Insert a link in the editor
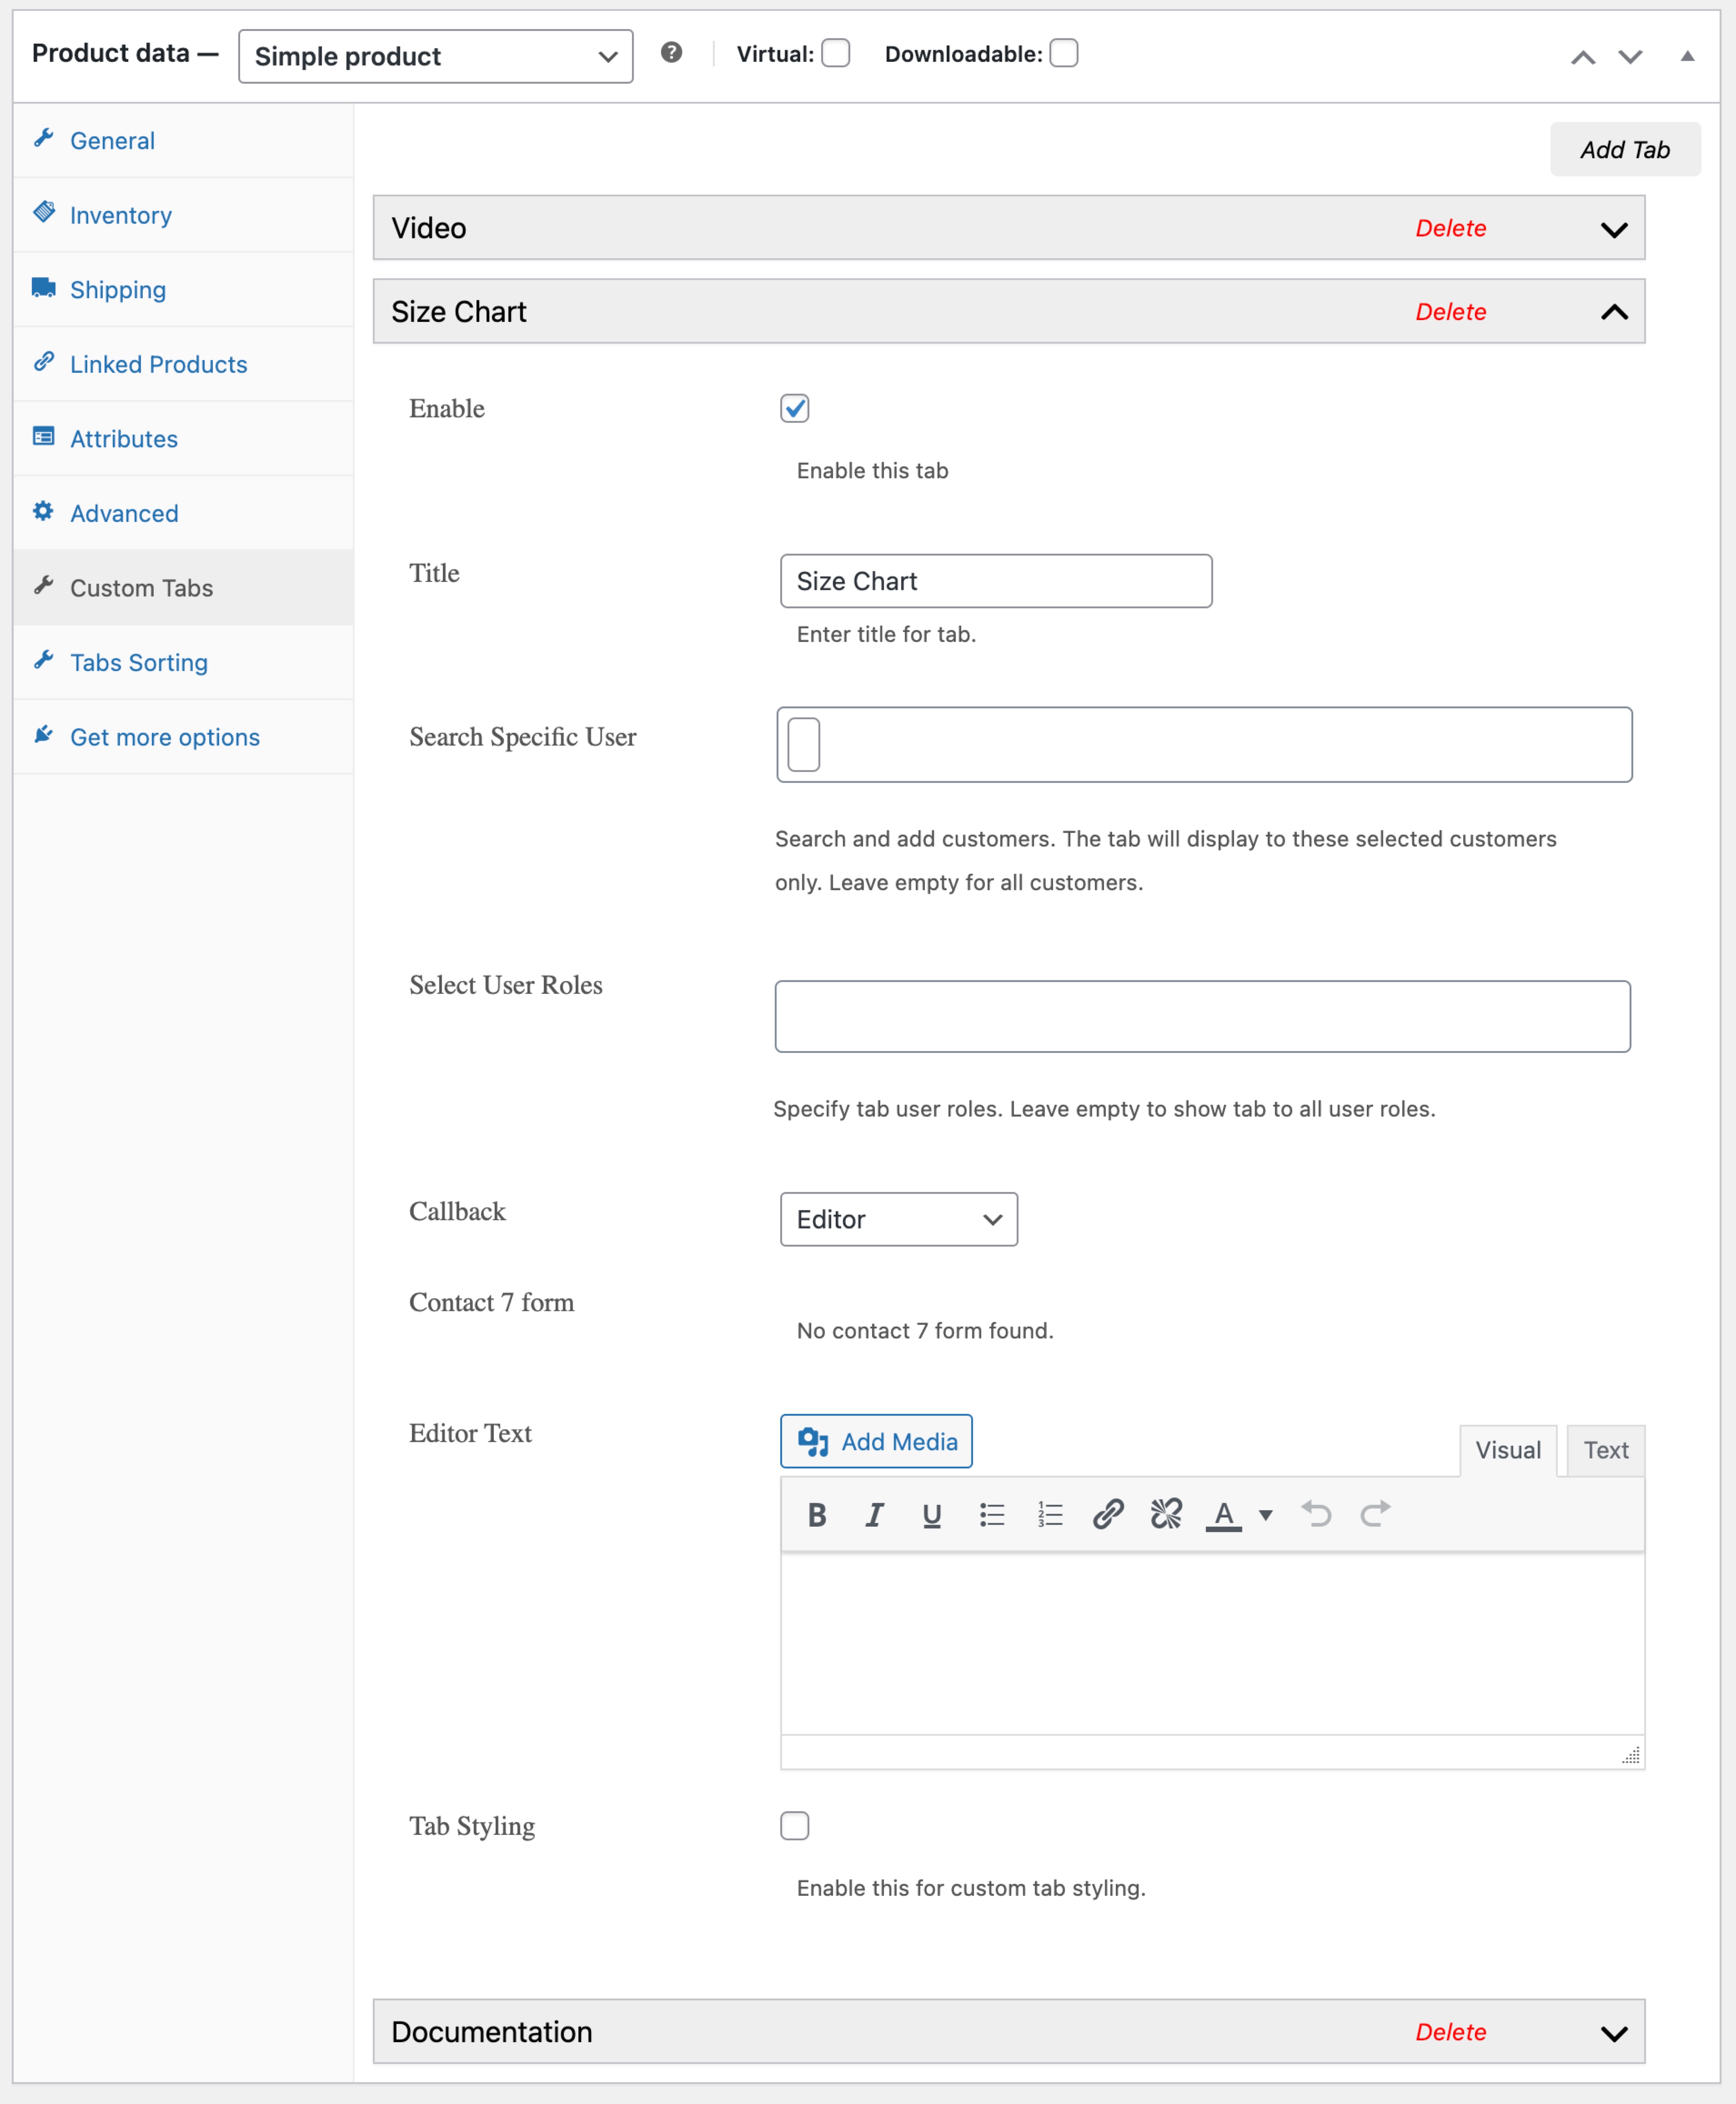The width and height of the screenshot is (1736, 2104). coord(1107,1514)
